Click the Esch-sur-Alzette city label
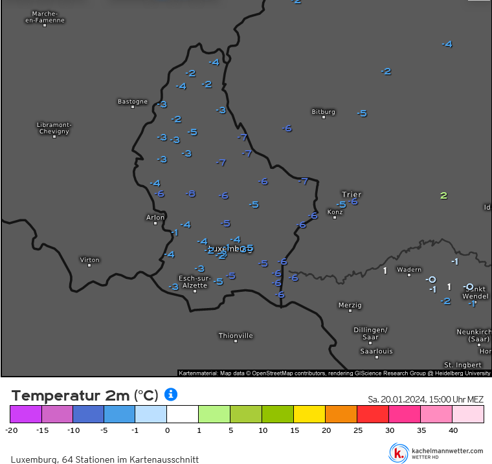492x464 pixels. (x=194, y=282)
